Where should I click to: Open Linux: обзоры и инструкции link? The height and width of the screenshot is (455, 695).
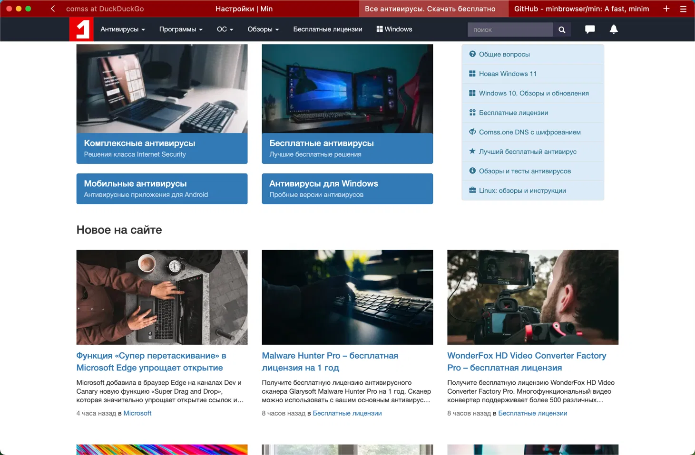(x=522, y=190)
